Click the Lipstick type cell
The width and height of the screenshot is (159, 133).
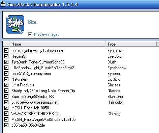click(114, 79)
